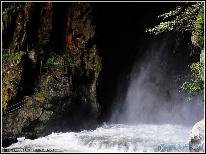The image size is (206, 154).
Task: Click the dark wet rock beside the rapids
Action: (10, 139)
